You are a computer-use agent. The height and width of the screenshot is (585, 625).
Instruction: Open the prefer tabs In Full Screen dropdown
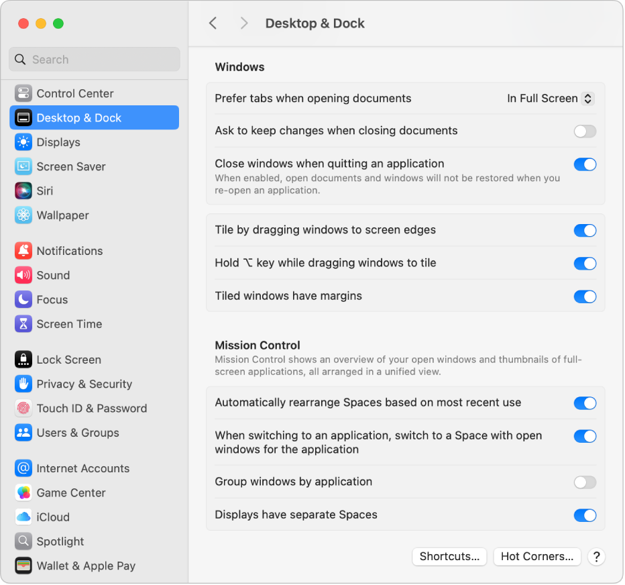(550, 98)
